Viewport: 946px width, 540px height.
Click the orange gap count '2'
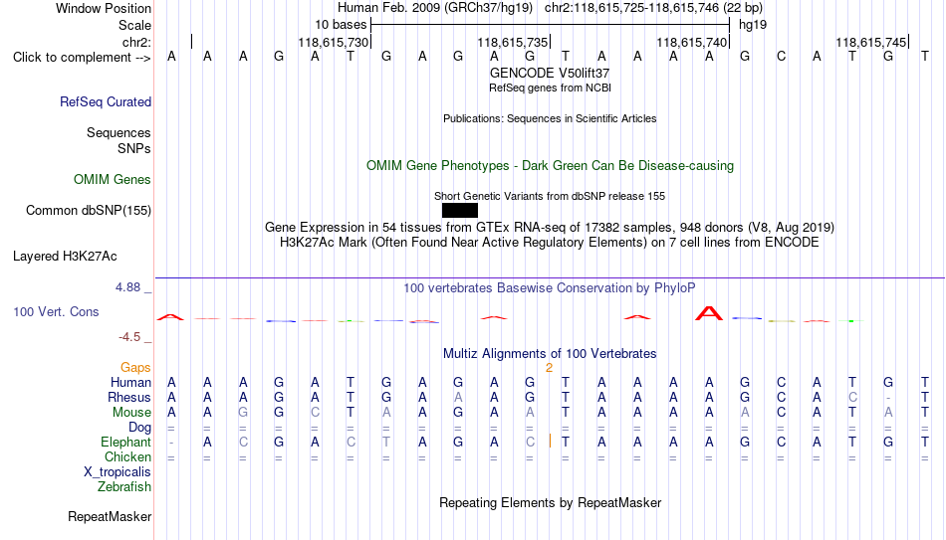549,368
